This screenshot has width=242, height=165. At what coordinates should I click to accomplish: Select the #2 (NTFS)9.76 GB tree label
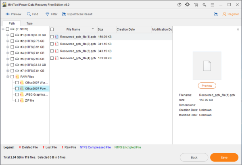click(32, 41)
